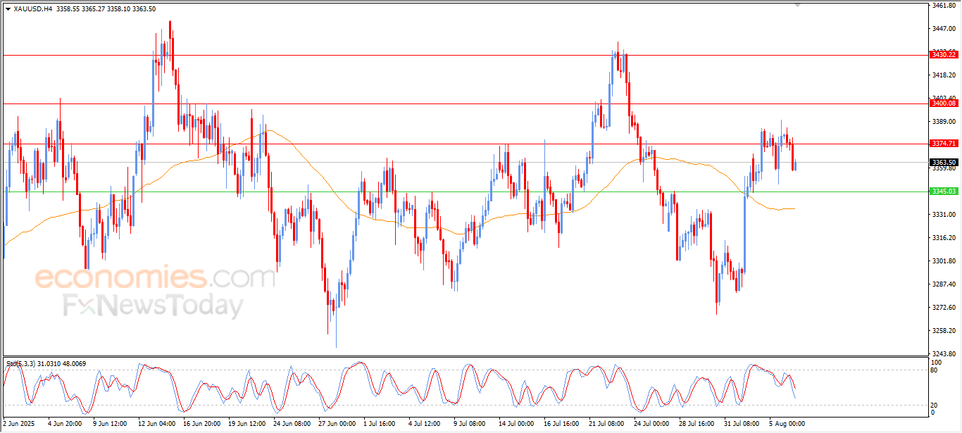Click the 1 Jul 16:00 time label
Image resolution: width=962 pixels, height=433 pixels.
[x=381, y=424]
